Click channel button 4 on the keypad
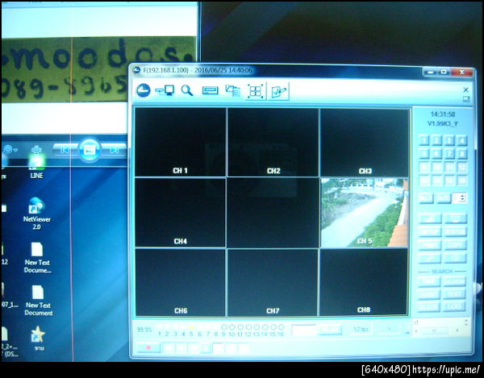The width and height of the screenshot is (484, 378). tap(461, 140)
